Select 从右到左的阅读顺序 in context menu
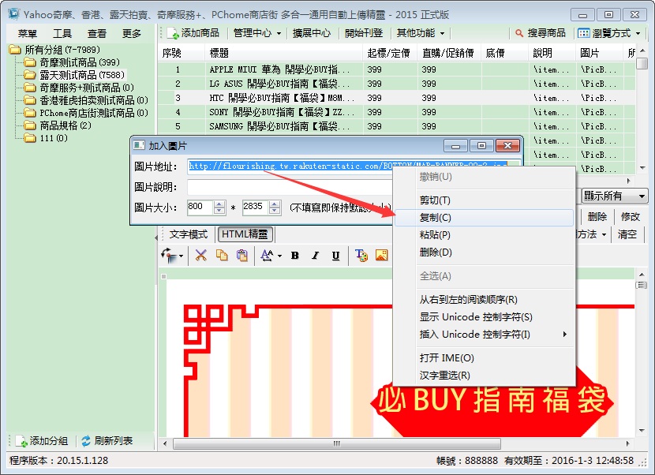 485,300
